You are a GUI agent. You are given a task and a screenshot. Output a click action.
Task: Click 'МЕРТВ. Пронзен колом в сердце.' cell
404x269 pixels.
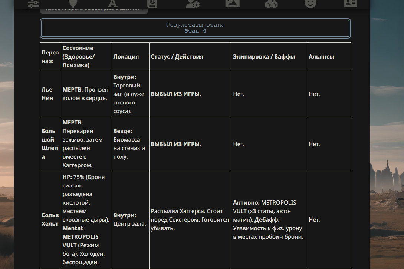[86, 94]
